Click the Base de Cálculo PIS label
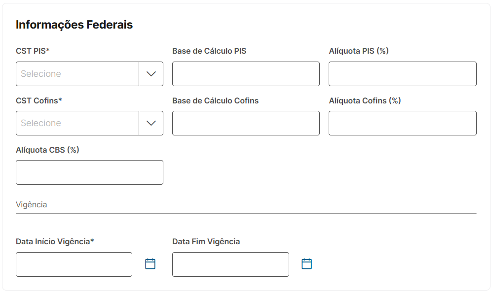The width and height of the screenshot is (491, 294). 209,51
